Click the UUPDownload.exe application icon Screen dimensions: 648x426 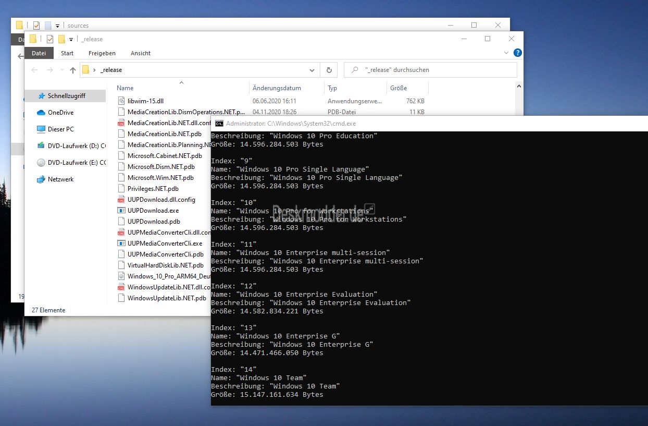coord(121,211)
